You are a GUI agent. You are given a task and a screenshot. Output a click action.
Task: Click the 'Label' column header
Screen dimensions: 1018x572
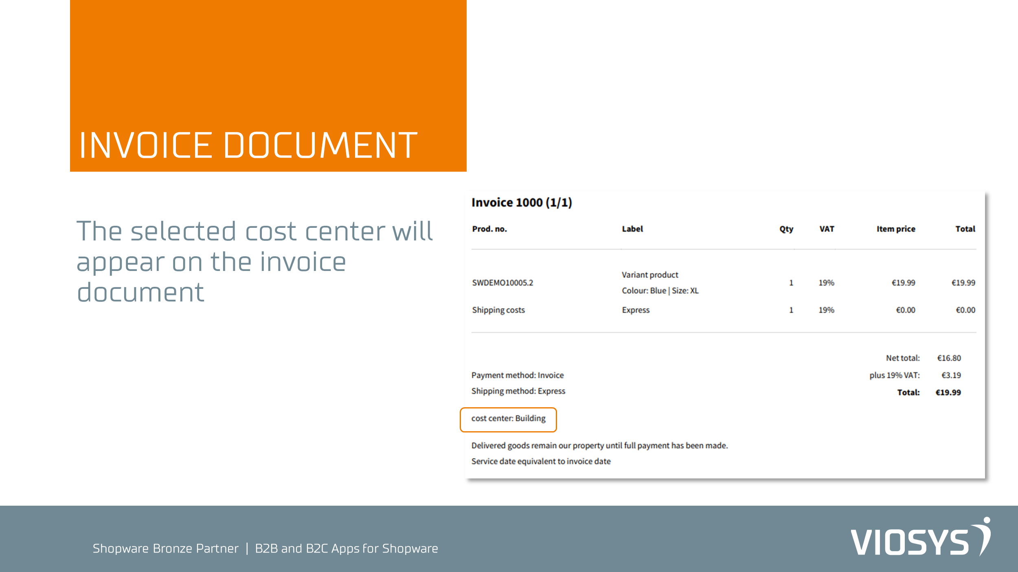(632, 229)
